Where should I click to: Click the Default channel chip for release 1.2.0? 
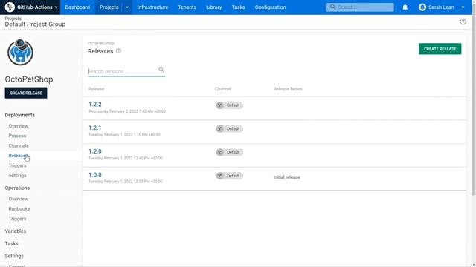click(230, 152)
